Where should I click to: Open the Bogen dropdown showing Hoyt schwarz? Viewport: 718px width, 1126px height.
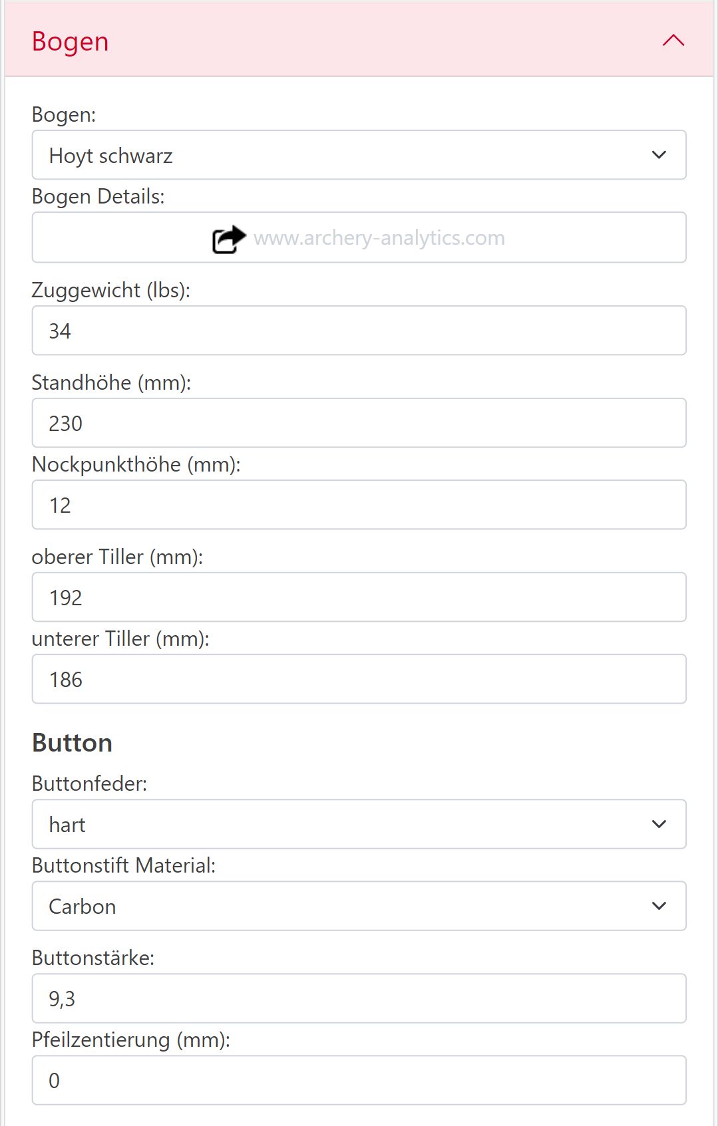coord(359,155)
